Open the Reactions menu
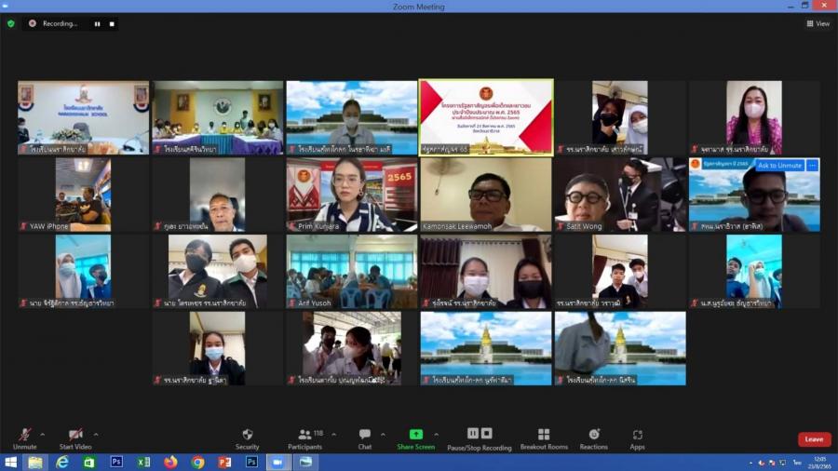The width and height of the screenshot is (838, 471). (594, 437)
